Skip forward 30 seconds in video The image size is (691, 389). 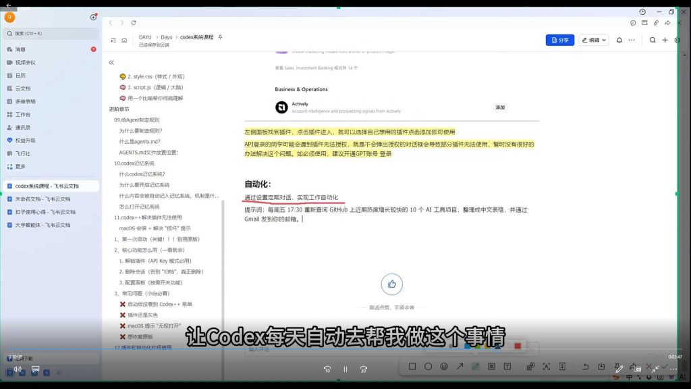pyautogui.click(x=364, y=369)
